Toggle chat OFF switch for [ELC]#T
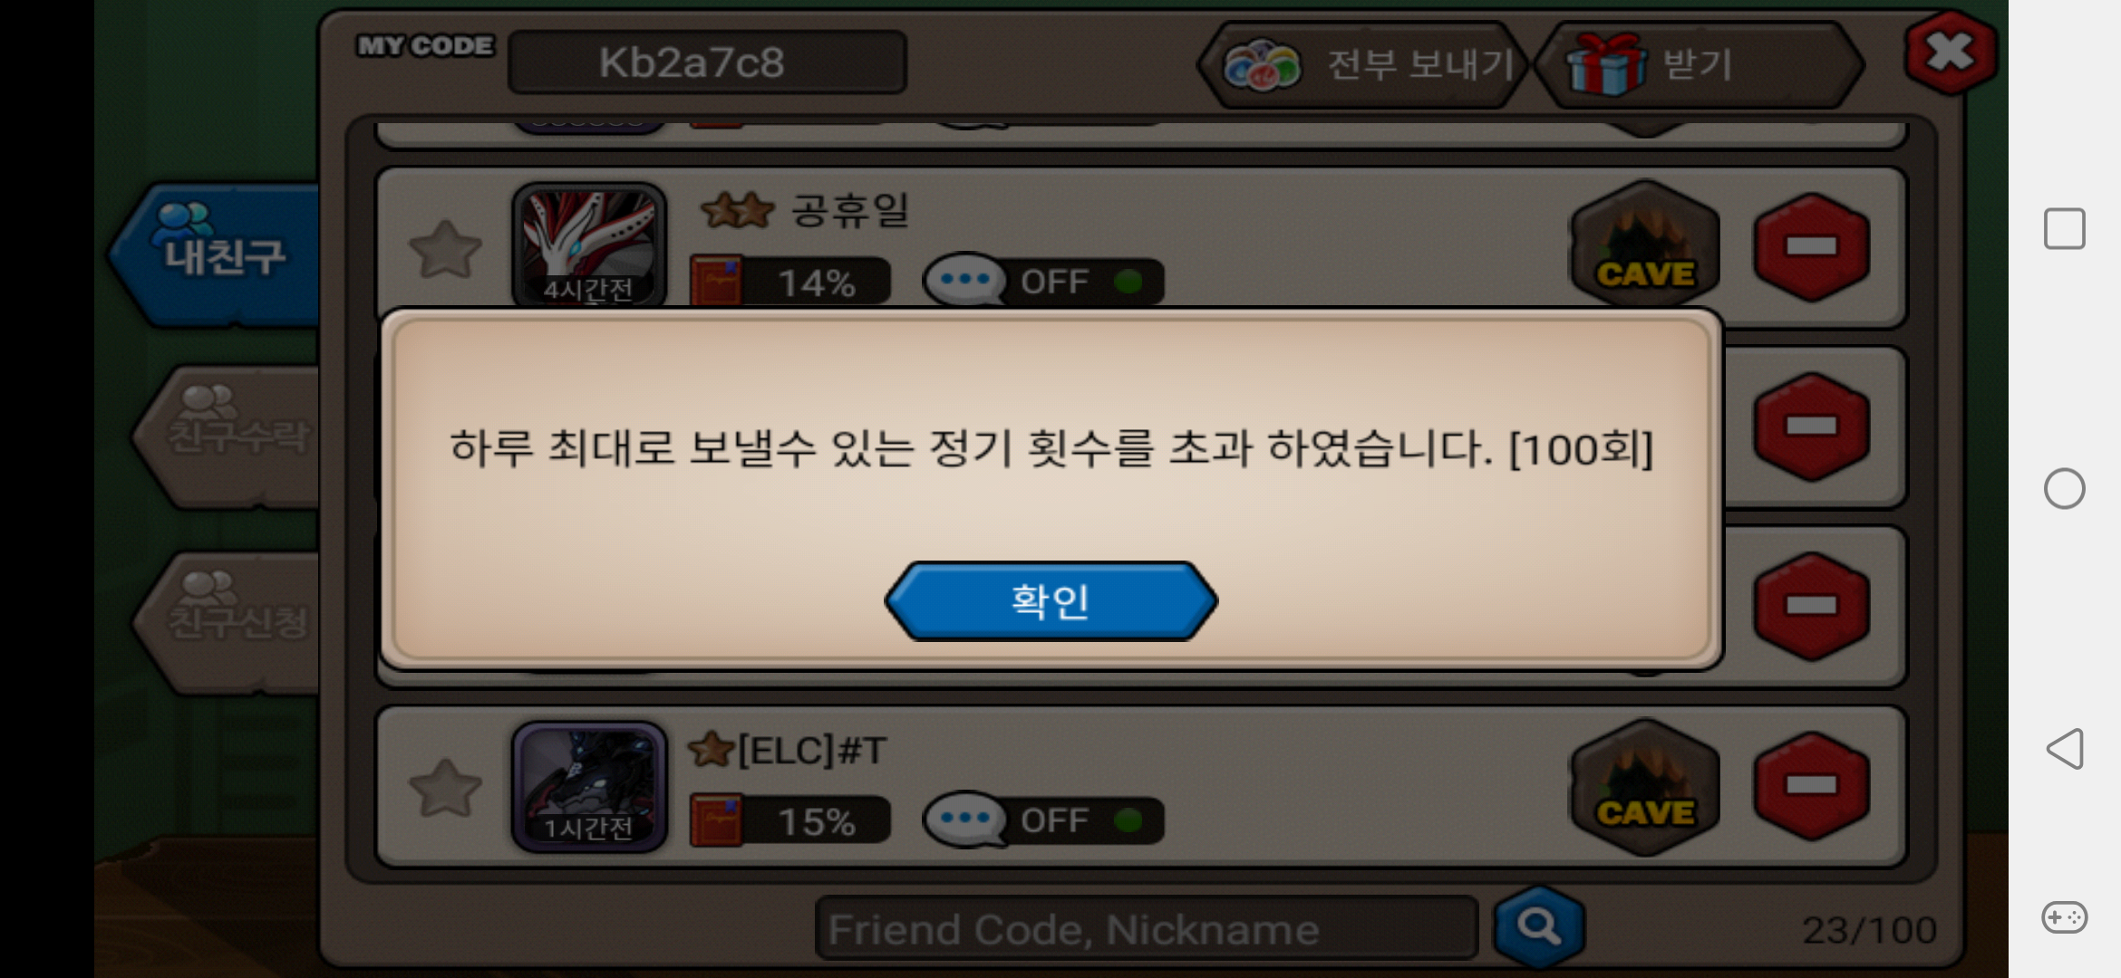Screen dimensions: 2121x978 pos(1043,820)
